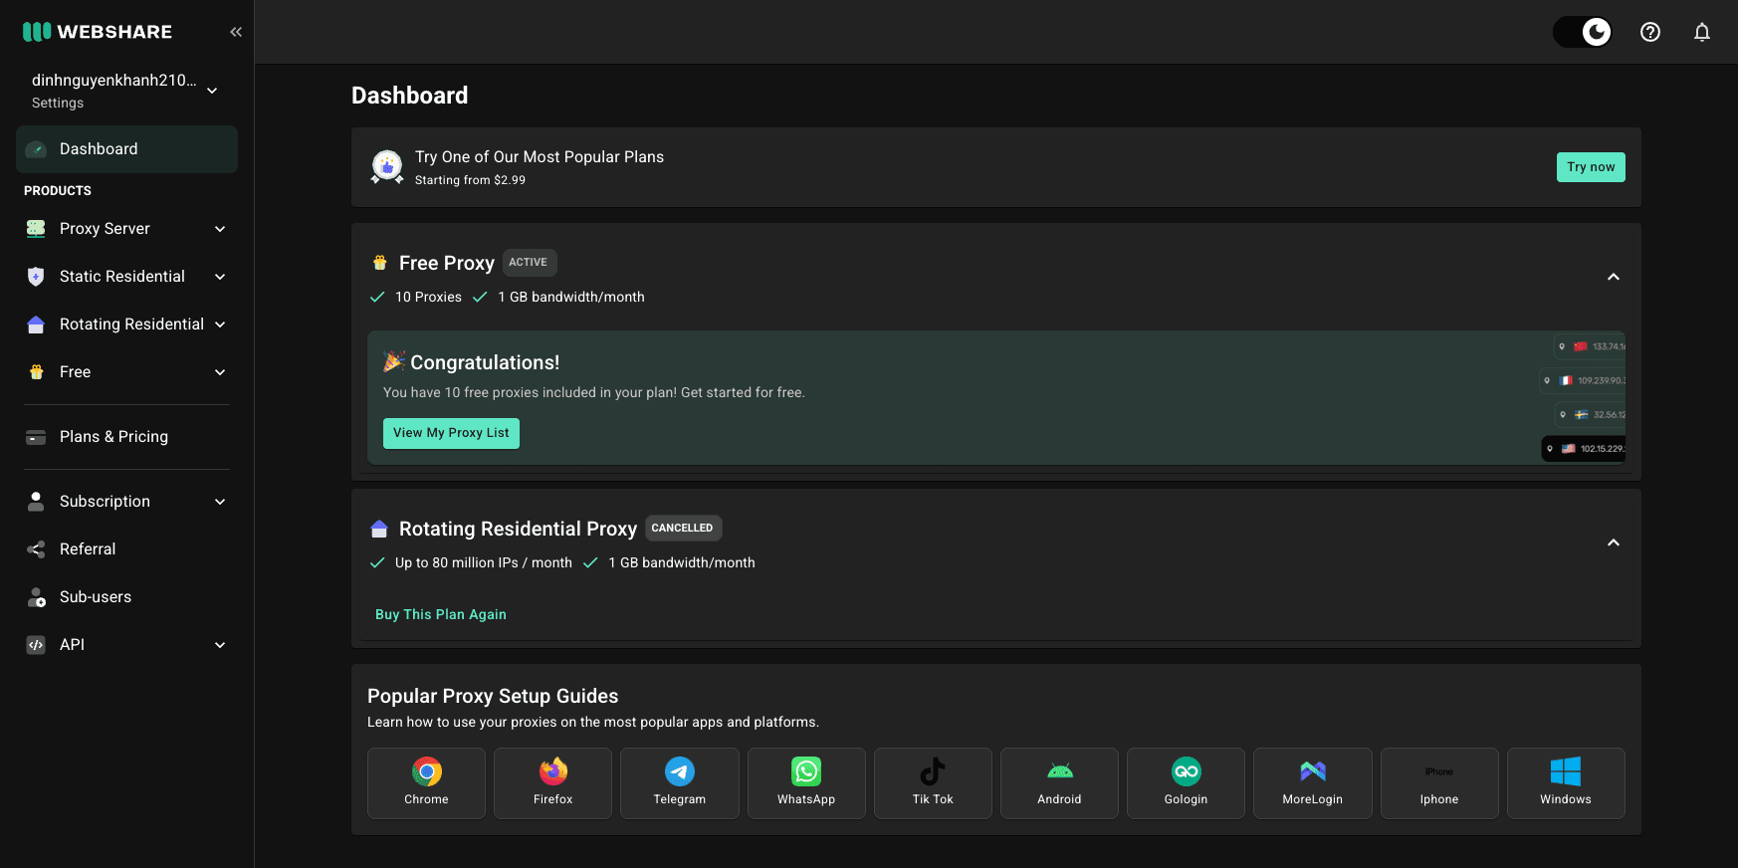The width and height of the screenshot is (1738, 868).
Task: Open the Proxy Server menu item label
Action: click(x=105, y=229)
